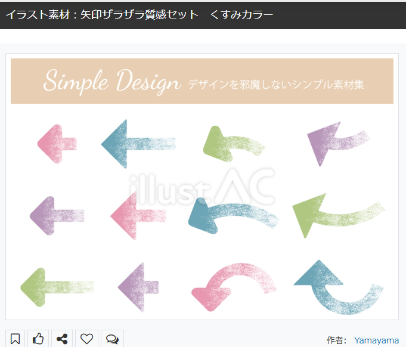Click the thumbs-up like icon
406x347 pixels.
tap(38, 339)
